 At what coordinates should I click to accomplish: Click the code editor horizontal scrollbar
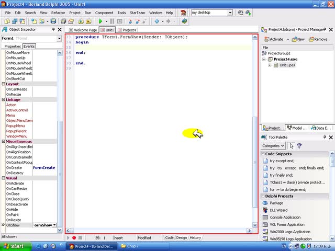point(159,231)
